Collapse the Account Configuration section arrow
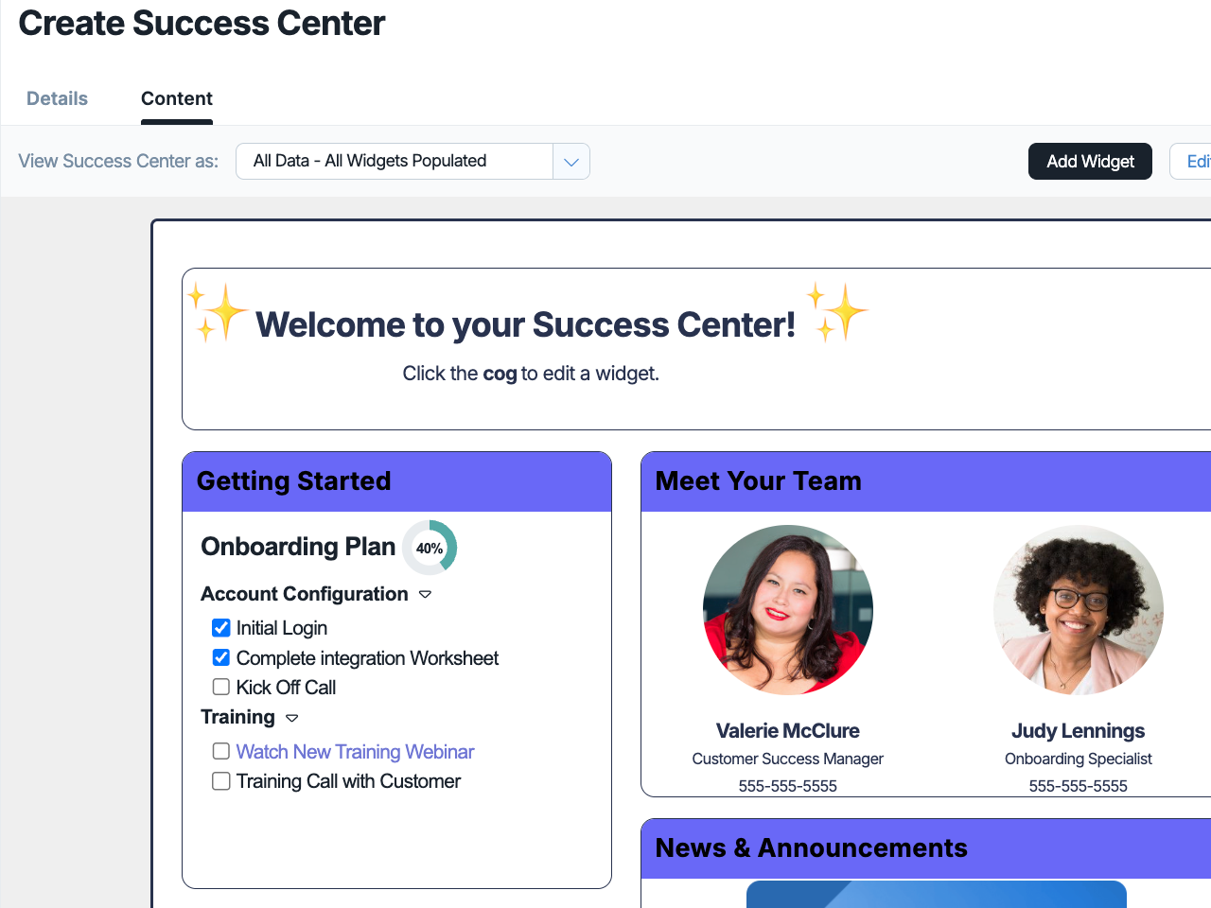 tap(425, 595)
